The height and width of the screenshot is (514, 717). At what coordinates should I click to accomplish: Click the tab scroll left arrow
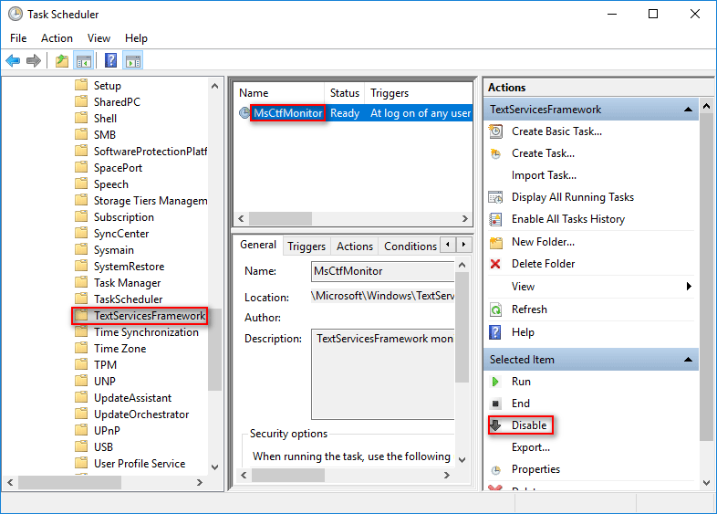click(448, 245)
